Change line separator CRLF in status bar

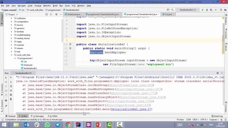(196, 120)
